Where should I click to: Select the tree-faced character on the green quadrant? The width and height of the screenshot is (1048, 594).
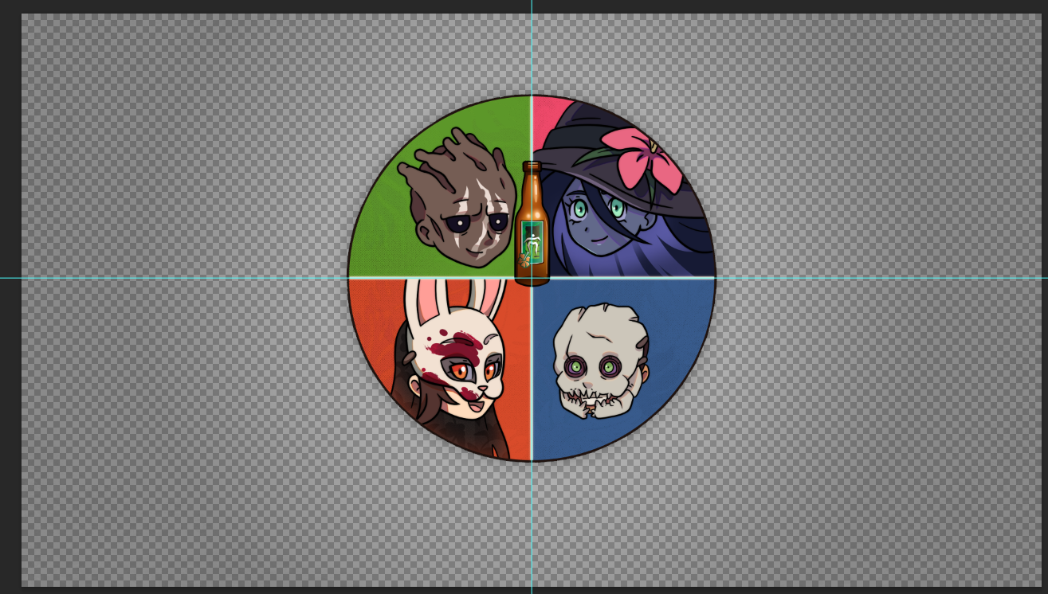tap(457, 197)
